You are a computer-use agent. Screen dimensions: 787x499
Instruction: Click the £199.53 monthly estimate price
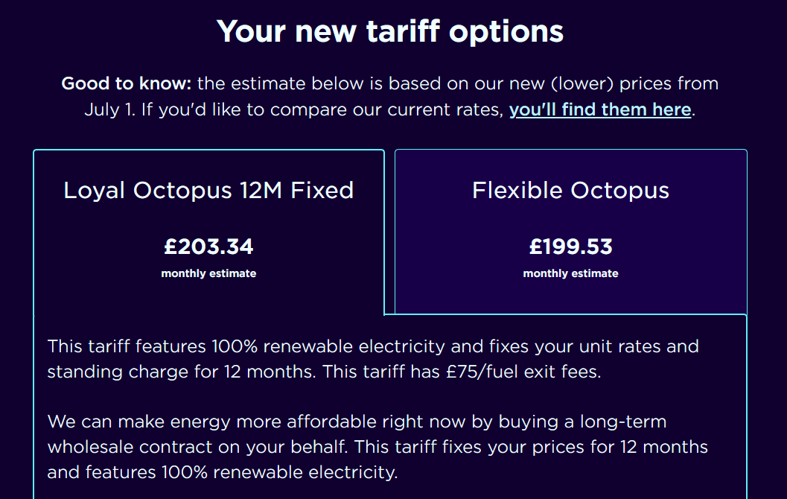[570, 246]
